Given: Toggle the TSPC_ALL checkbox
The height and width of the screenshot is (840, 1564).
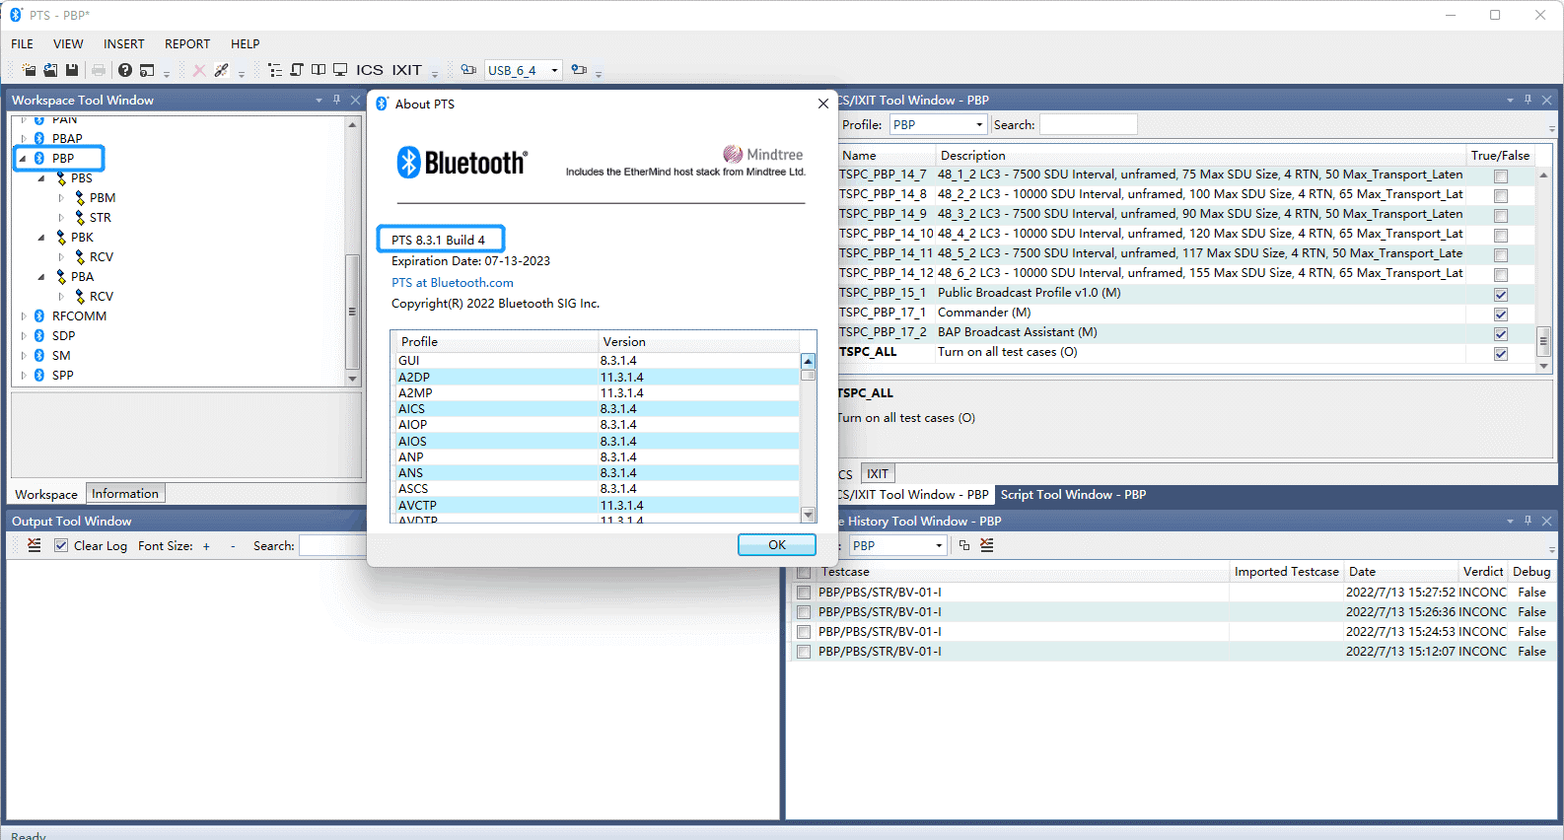Looking at the screenshot, I should [x=1501, y=354].
